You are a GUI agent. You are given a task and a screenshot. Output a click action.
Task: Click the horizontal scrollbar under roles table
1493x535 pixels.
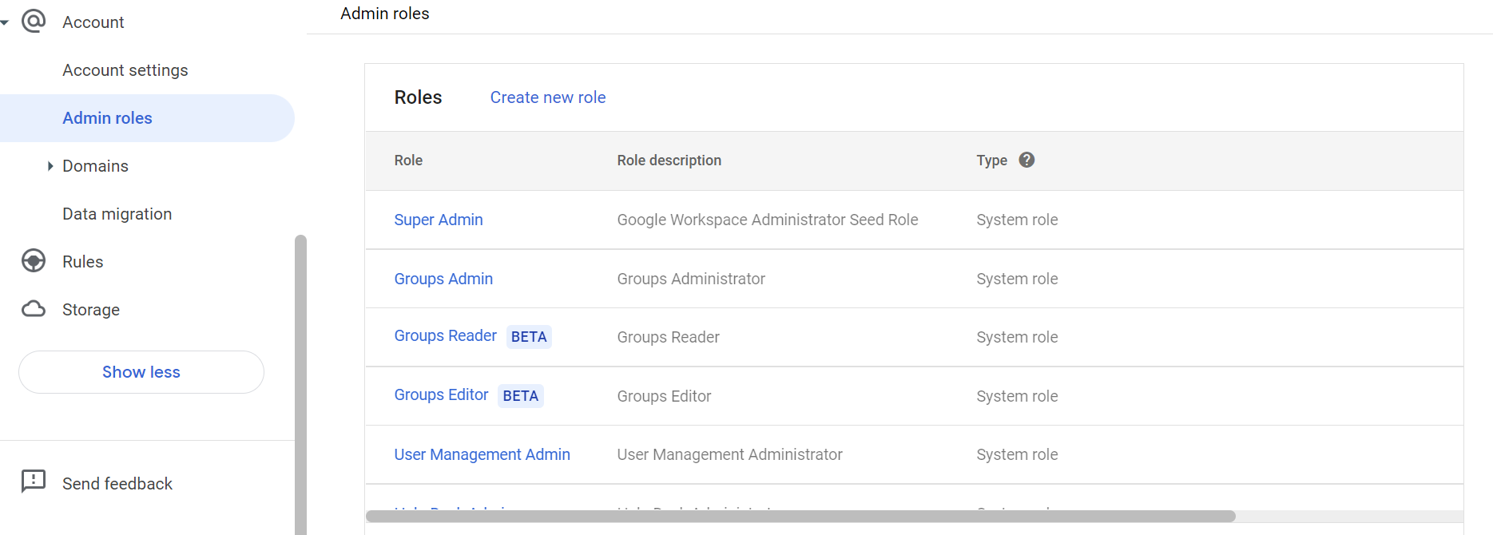tap(799, 517)
